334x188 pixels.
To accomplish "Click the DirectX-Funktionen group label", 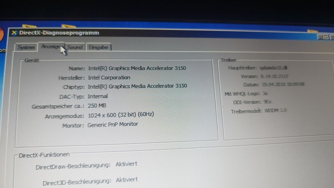I will 44,155.
